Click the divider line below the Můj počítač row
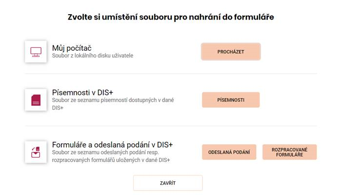Viewport: 339px width, 195px height. point(171,74)
